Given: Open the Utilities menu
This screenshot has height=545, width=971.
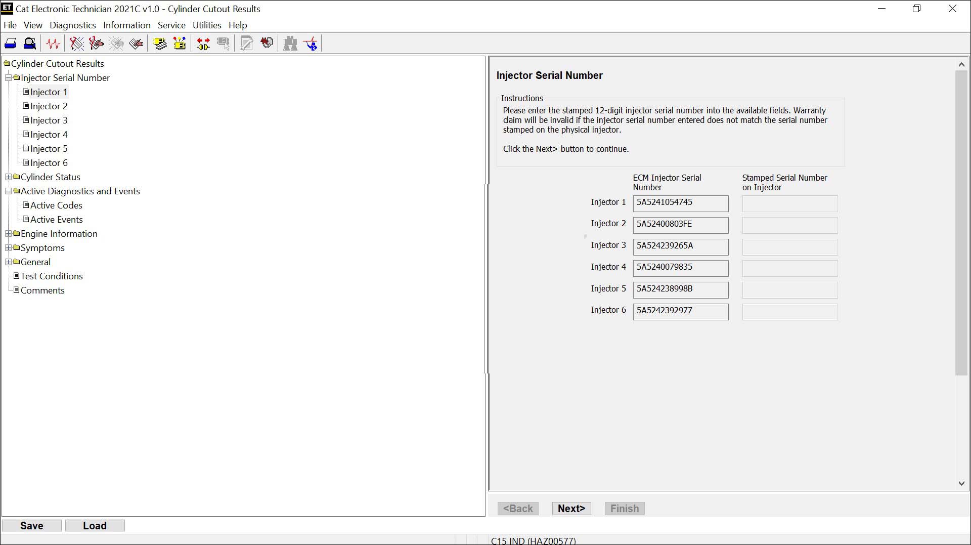Looking at the screenshot, I should coord(206,25).
